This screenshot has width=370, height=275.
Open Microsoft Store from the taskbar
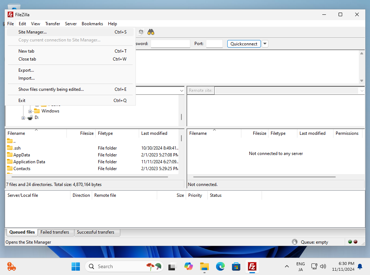[236, 266]
